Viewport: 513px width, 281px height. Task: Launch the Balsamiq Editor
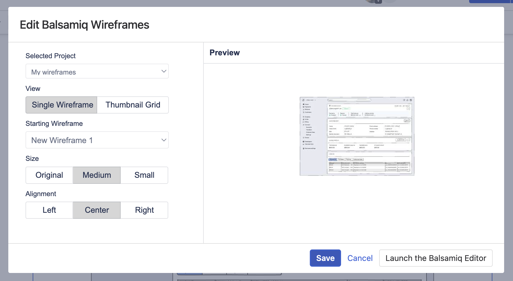tap(436, 258)
